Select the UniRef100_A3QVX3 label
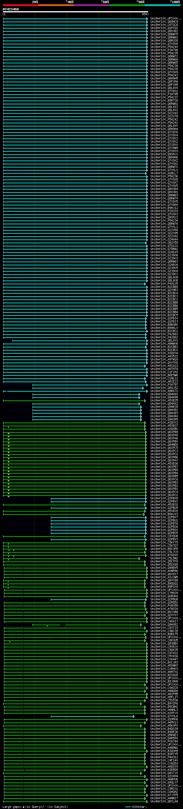This screenshot has width=183, height=809. coord(164,422)
